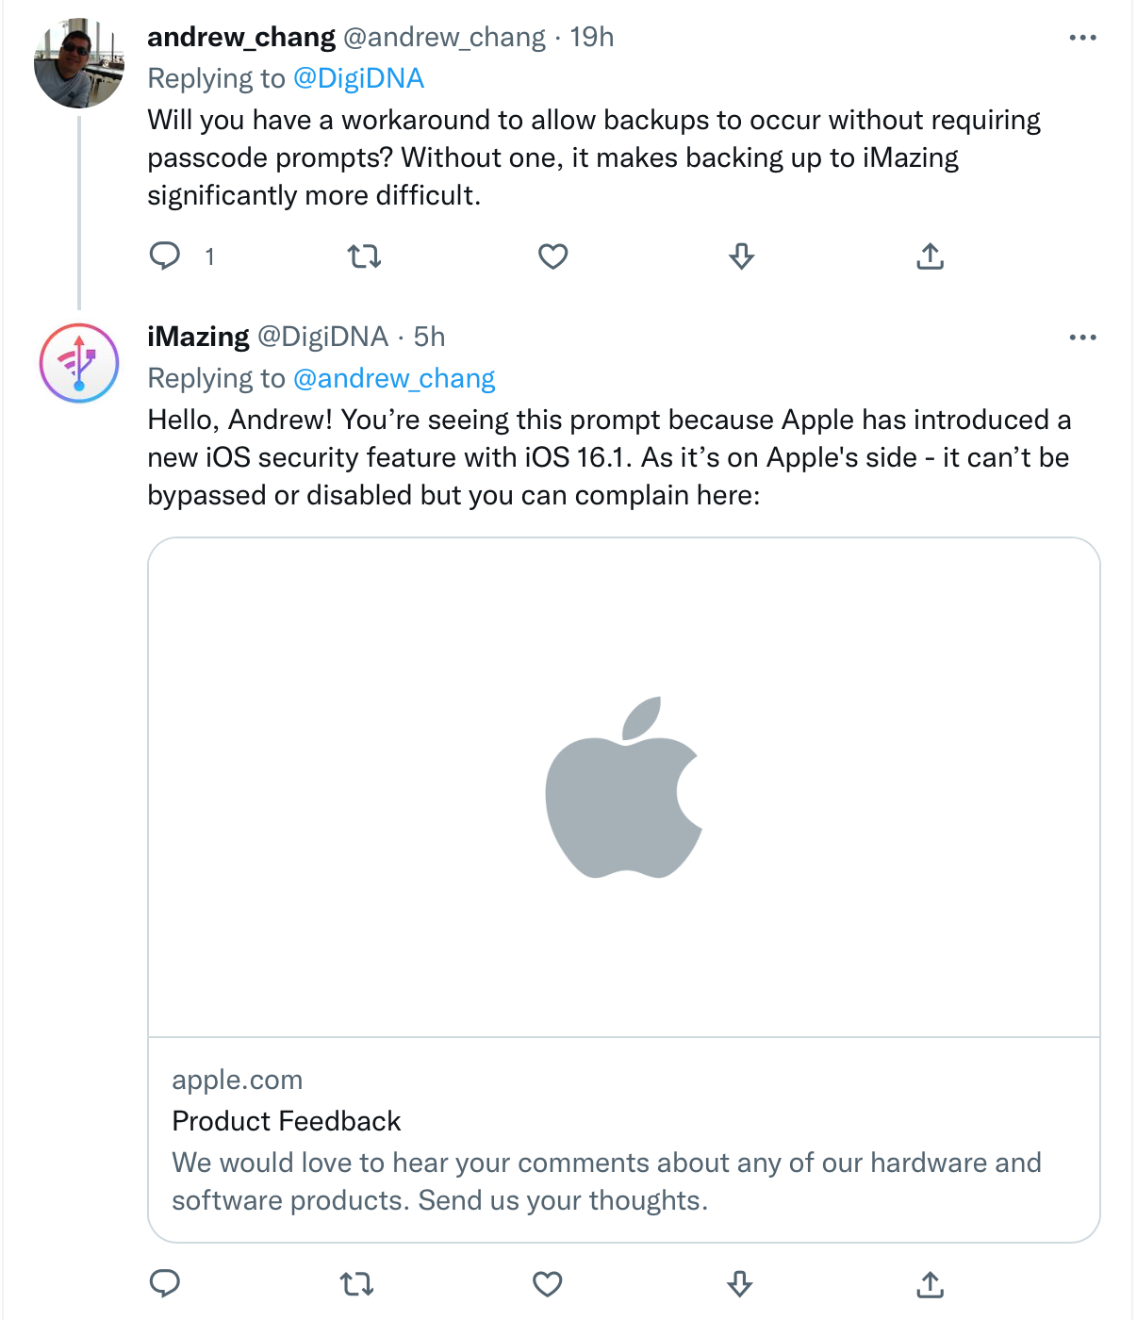Click the andrew_chang display name

pos(241,37)
